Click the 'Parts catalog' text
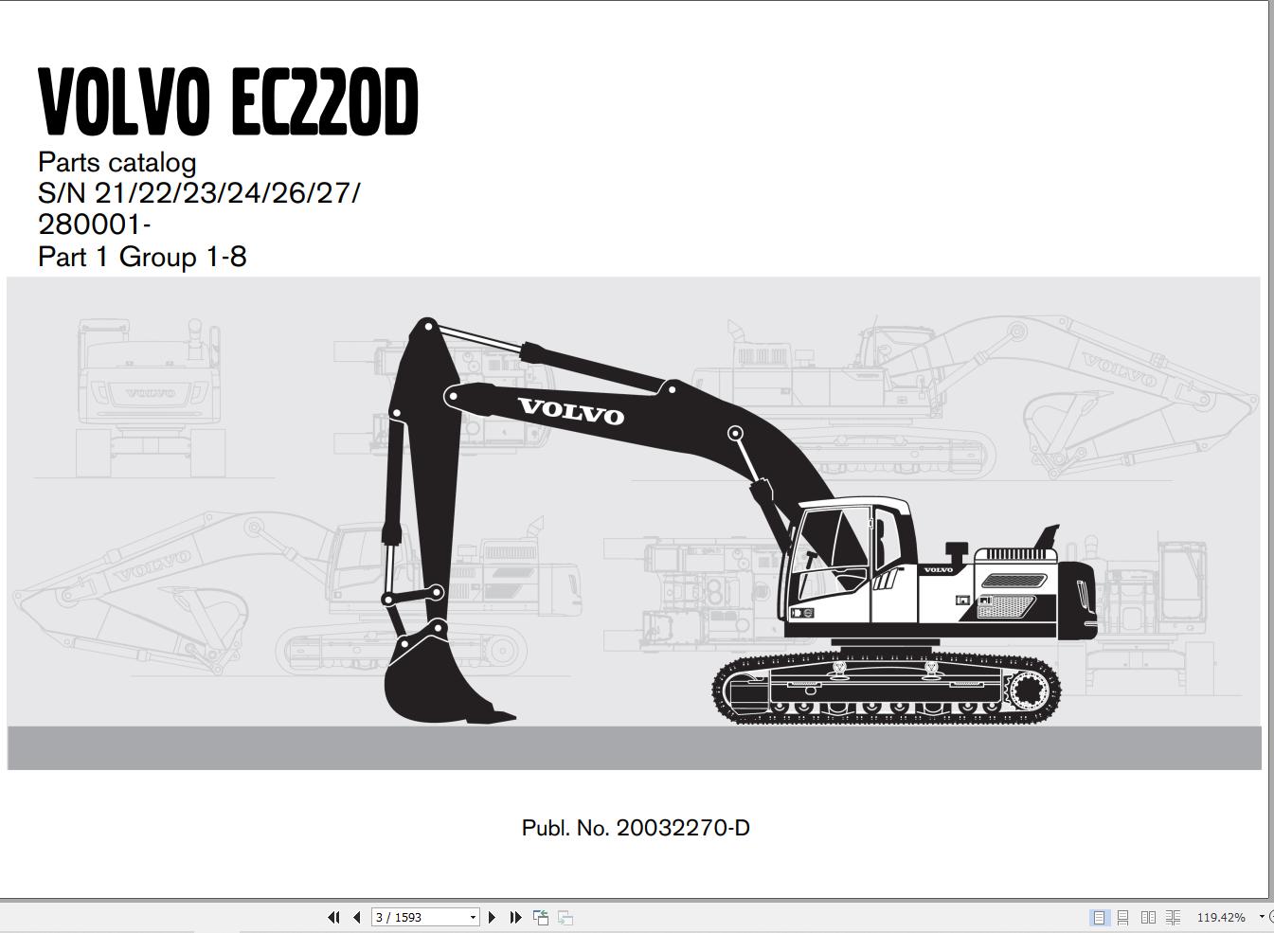The height and width of the screenshot is (933, 1274). [117, 162]
